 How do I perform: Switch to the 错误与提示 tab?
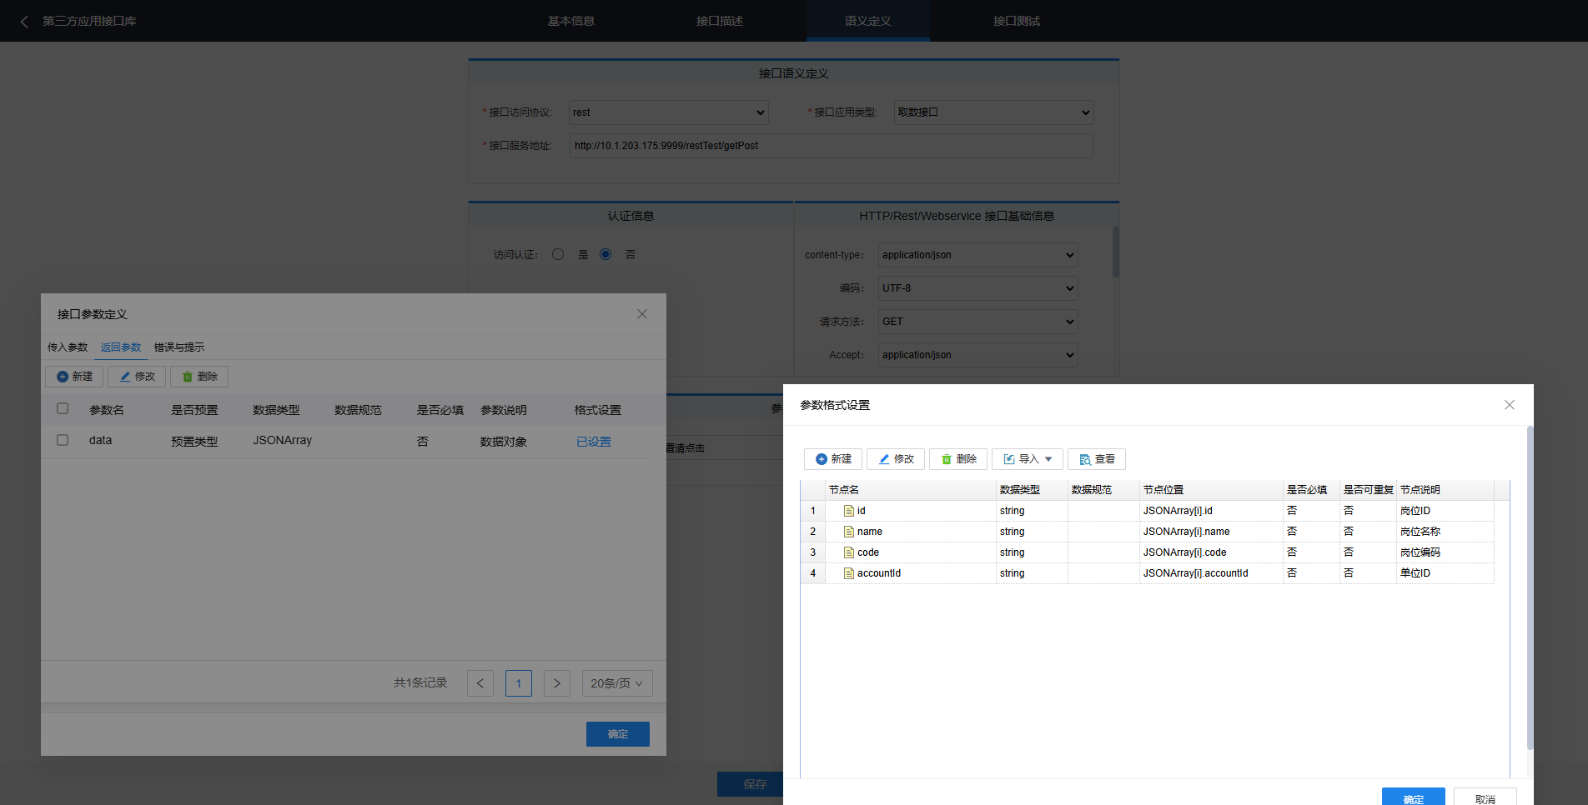(x=178, y=347)
